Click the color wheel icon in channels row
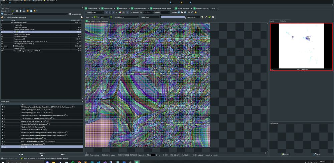Viewport: 334px width, 163px height. [120, 13]
